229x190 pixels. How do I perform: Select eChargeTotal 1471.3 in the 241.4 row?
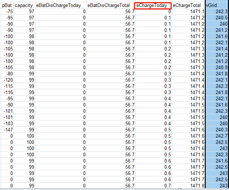tap(188, 49)
